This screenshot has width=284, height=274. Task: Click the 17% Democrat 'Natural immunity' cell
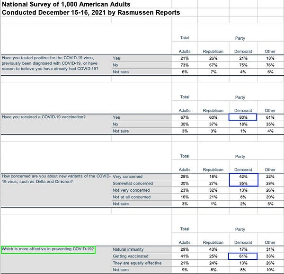click(243, 249)
